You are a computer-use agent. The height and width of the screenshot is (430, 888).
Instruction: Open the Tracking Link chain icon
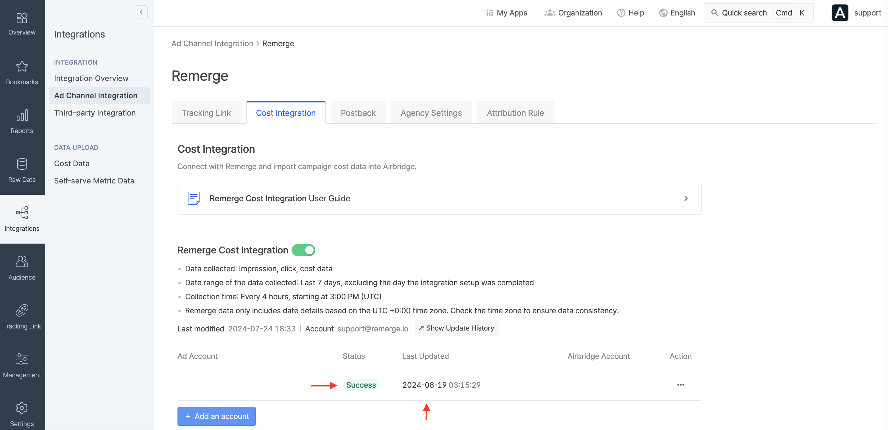click(x=22, y=310)
